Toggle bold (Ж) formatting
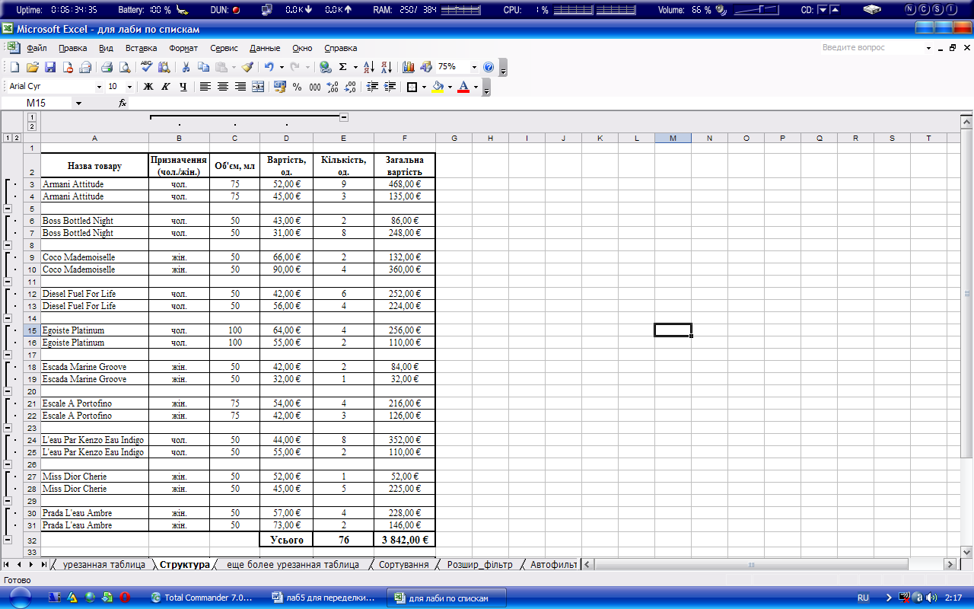974x609 pixels. pos(148,87)
